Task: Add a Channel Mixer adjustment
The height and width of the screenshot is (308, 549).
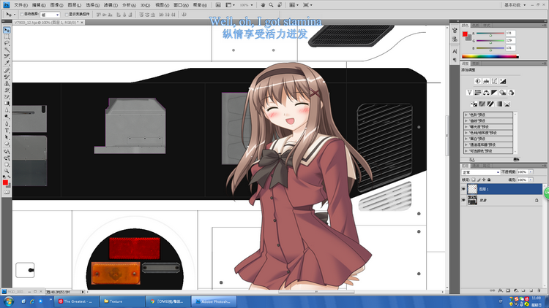Action: 511,93
